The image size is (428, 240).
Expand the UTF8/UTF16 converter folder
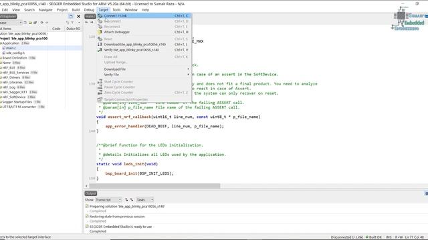point(1,107)
